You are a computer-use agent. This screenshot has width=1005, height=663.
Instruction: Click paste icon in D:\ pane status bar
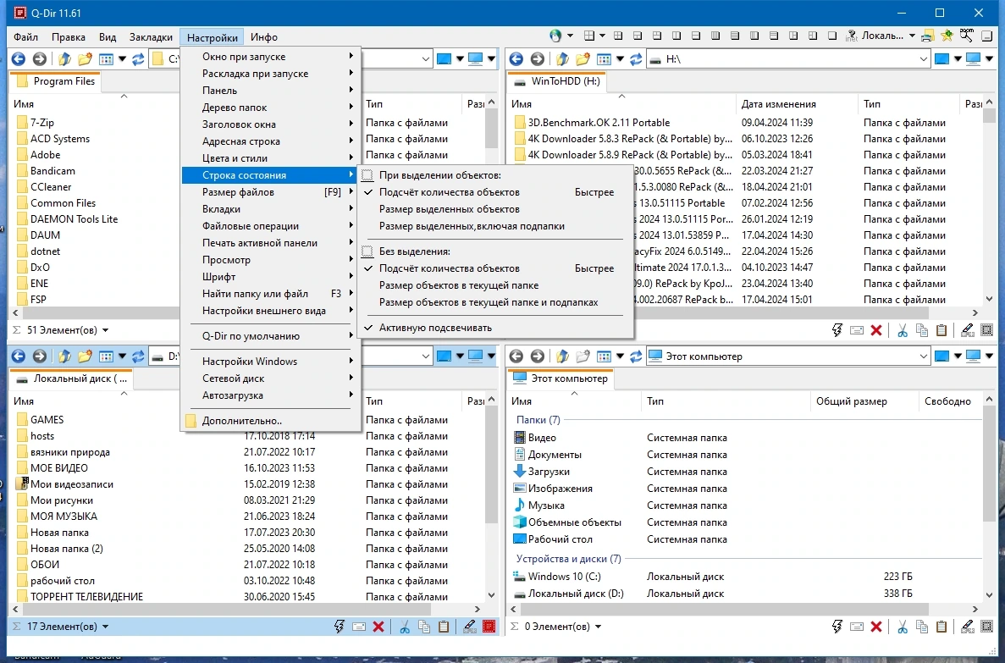coord(443,627)
